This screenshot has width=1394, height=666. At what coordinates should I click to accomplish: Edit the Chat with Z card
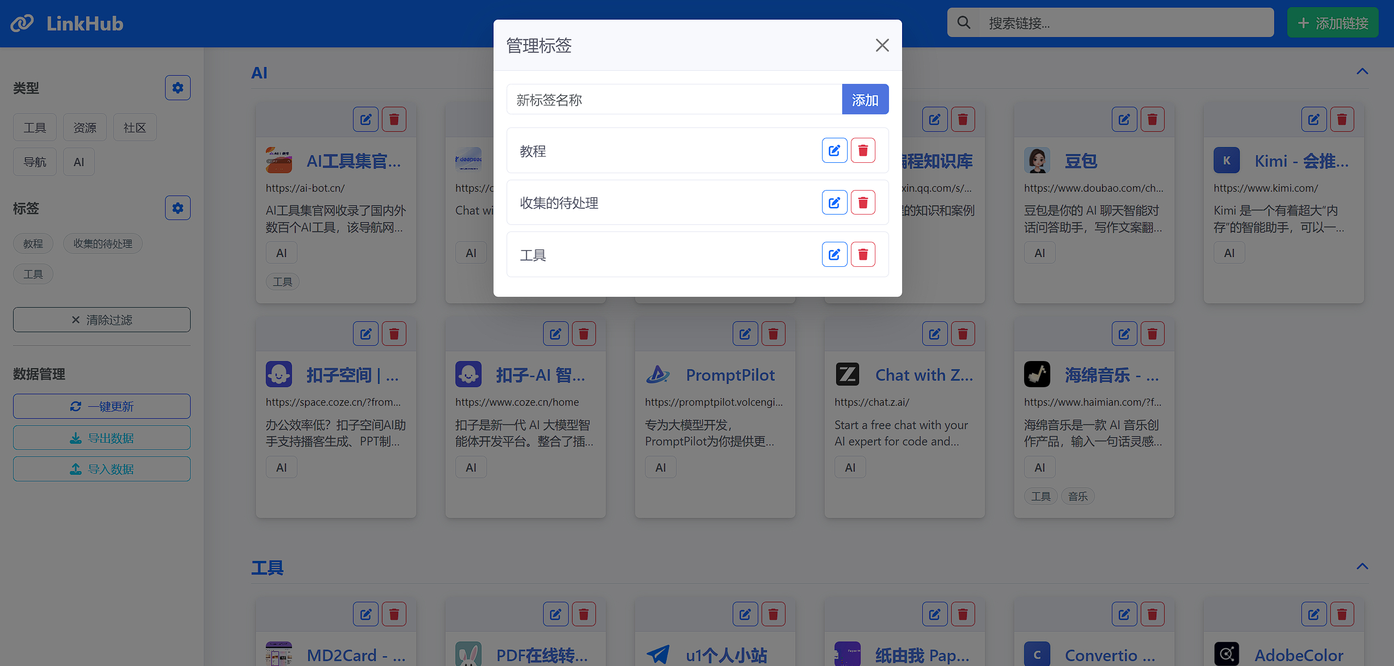tap(935, 333)
